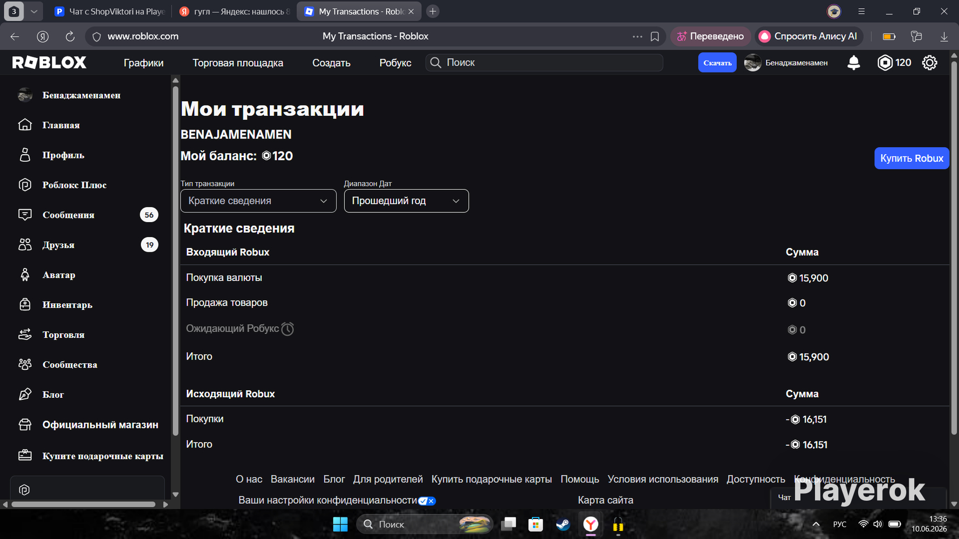The image size is (959, 539).
Task: Click the Task View icon on the taskbar
Action: tap(508, 524)
